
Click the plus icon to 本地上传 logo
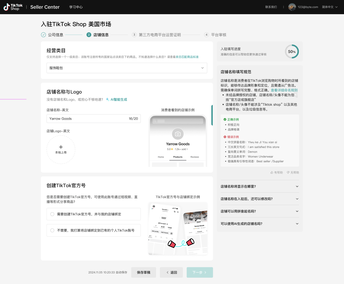[61, 147]
